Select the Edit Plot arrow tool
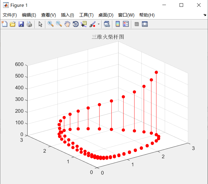 point(40,24)
